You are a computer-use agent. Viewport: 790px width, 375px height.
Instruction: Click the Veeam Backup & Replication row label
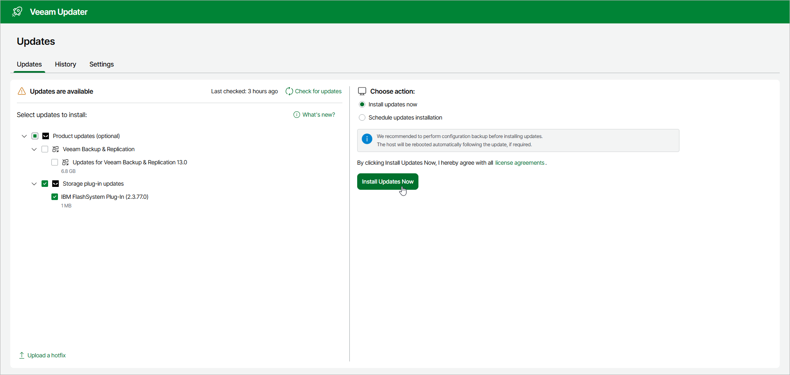tap(99, 149)
